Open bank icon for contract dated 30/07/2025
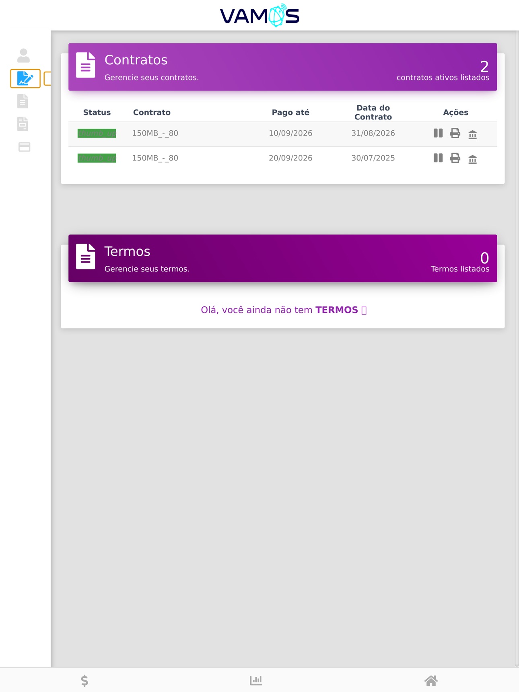 click(473, 159)
